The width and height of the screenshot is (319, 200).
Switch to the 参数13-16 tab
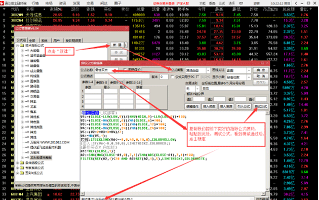tap(133, 83)
